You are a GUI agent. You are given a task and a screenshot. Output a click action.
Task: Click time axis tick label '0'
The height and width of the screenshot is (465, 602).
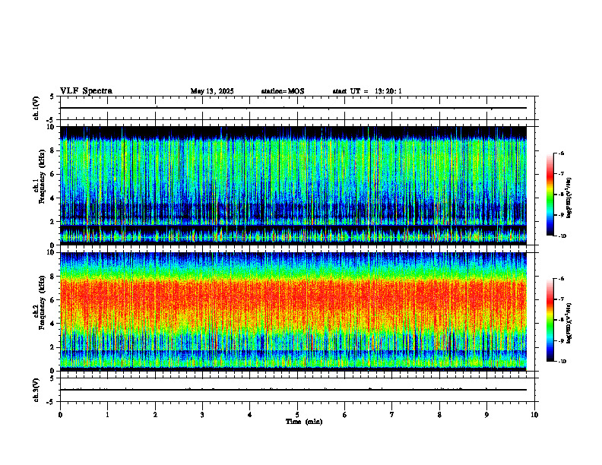pyautogui.click(x=60, y=415)
